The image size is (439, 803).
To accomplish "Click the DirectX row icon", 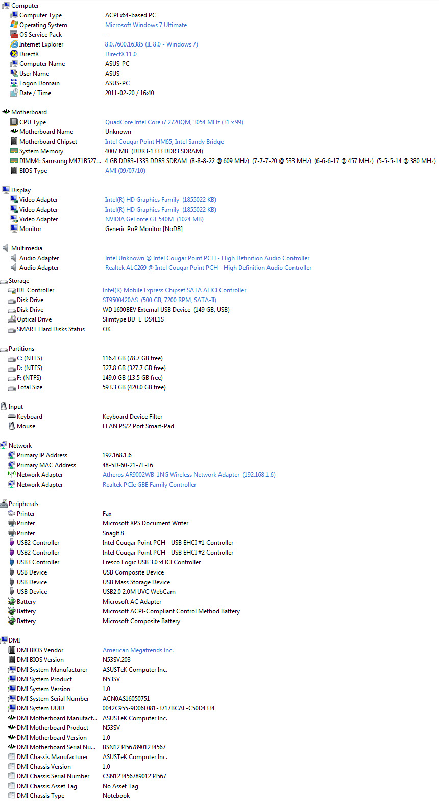I will 14,54.
